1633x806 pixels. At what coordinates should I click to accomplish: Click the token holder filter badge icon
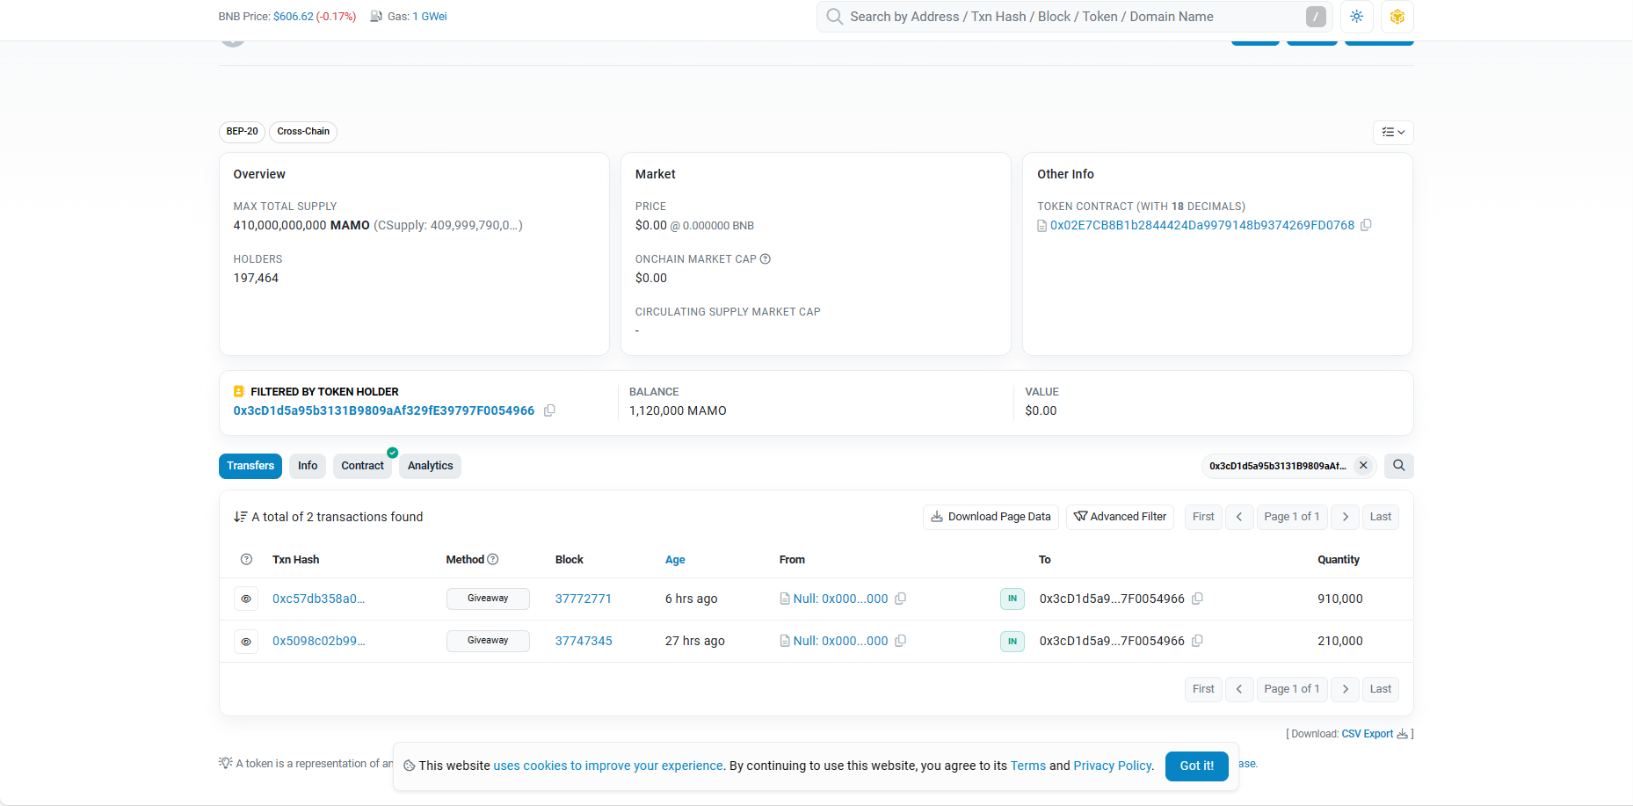238,392
